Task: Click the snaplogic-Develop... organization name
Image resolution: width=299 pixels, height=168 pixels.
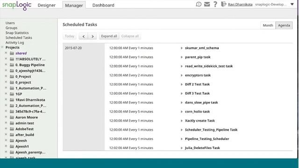Action: pyautogui.click(x=271, y=4)
